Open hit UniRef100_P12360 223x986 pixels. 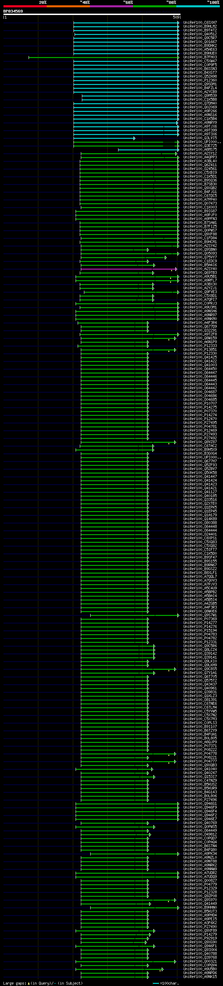tap(200, 80)
